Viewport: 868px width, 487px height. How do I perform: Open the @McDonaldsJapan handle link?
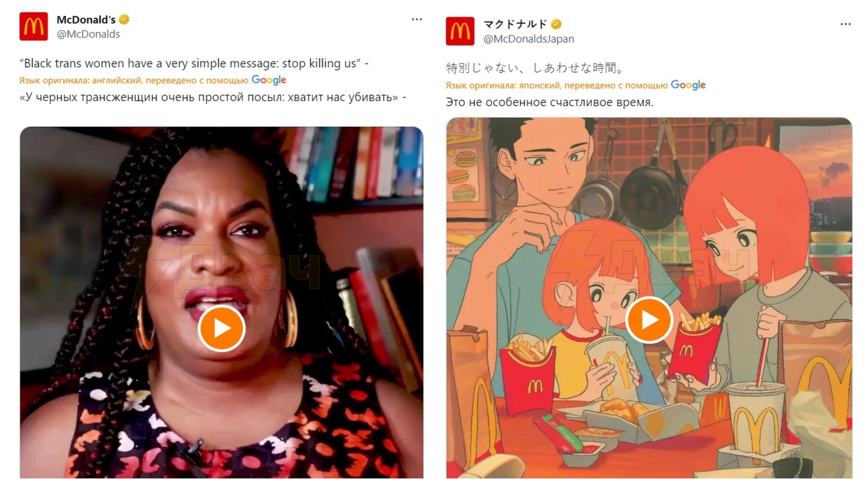click(529, 39)
